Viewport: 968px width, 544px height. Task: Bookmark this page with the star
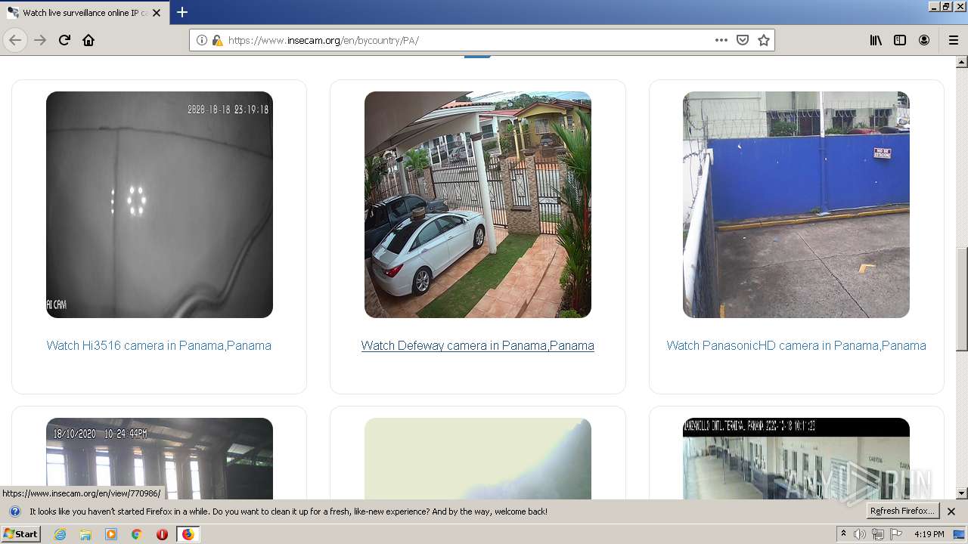[764, 40]
